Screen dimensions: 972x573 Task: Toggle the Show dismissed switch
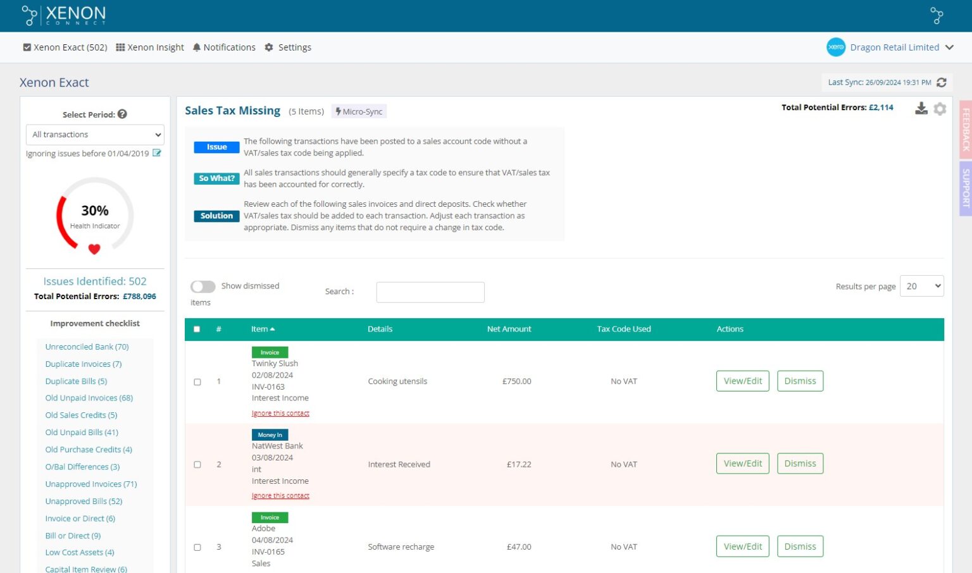point(202,286)
